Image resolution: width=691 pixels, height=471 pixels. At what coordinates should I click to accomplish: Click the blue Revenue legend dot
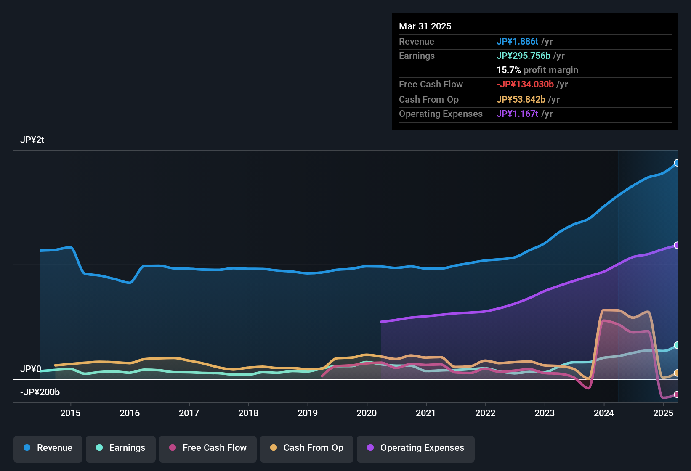27,448
